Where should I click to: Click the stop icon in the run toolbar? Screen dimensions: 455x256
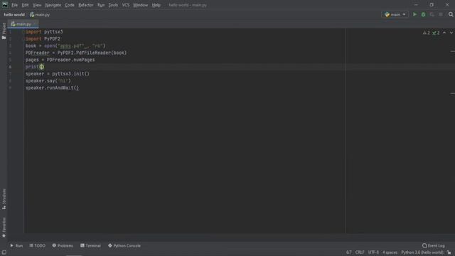[x=441, y=14]
